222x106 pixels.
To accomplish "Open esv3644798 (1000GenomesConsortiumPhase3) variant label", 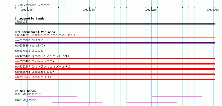I will (x=45, y=35).
